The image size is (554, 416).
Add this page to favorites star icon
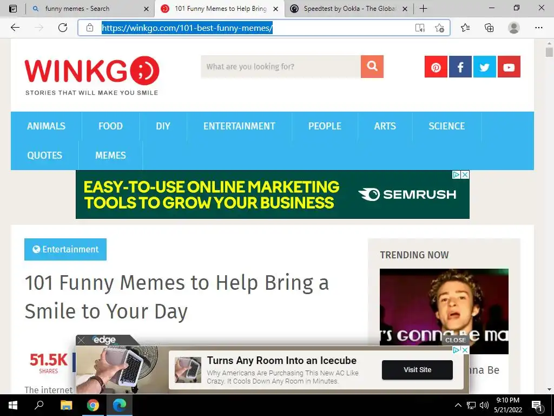pos(439,28)
